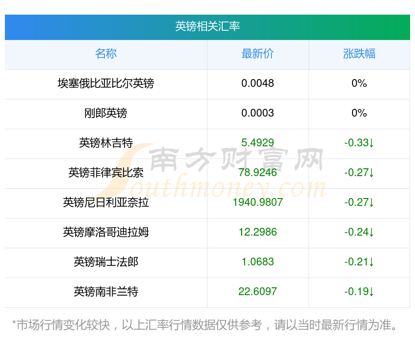The width and height of the screenshot is (415, 340).
Task: Click the 名称 column header
Action: tap(106, 54)
